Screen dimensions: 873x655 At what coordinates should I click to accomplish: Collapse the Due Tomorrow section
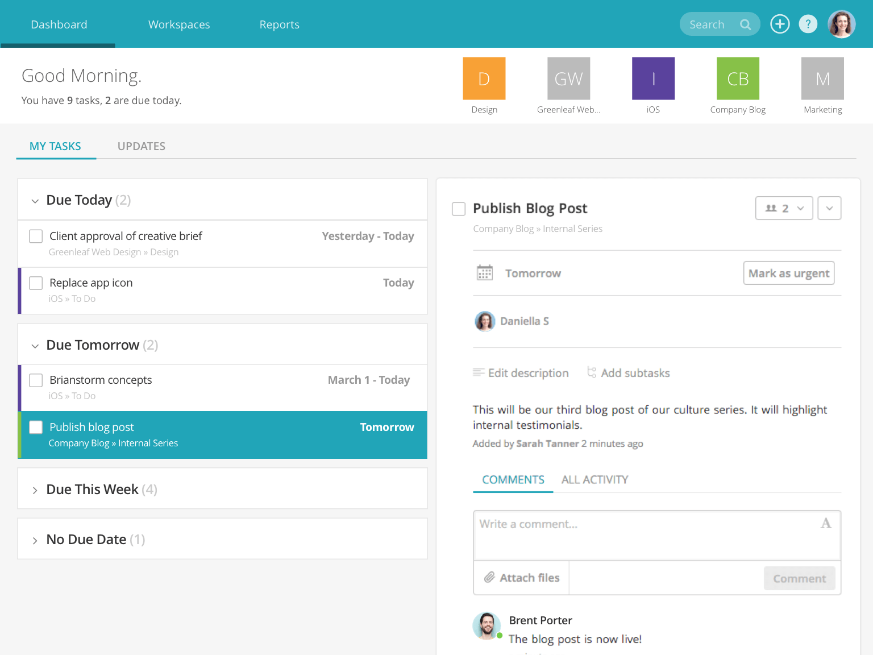pos(35,346)
